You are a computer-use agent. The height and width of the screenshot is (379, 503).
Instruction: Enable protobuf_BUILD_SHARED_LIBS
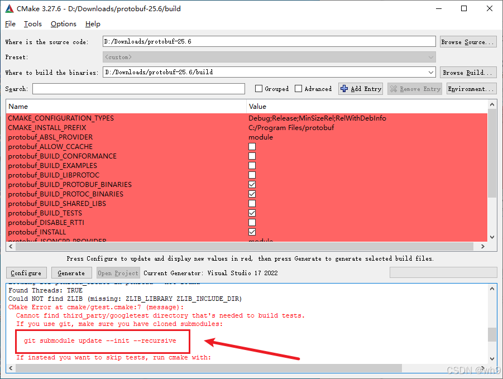click(252, 203)
